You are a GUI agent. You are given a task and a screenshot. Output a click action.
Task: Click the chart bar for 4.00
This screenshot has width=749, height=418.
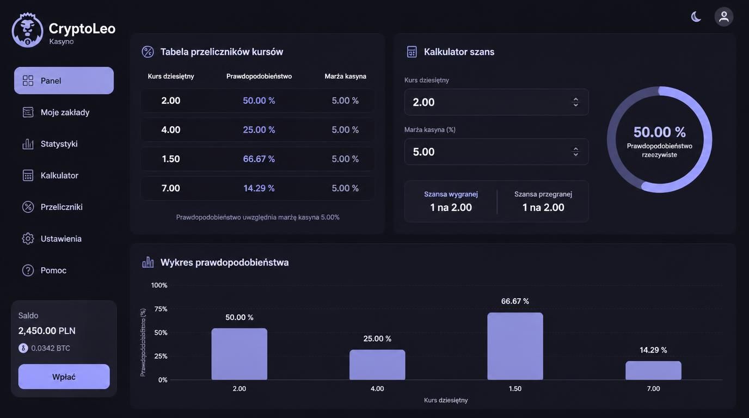click(x=377, y=365)
